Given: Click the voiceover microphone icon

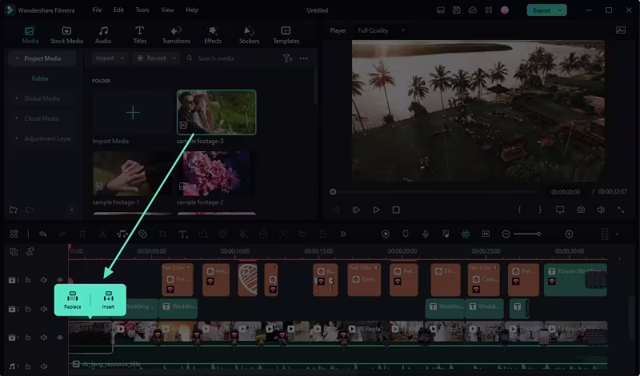Looking at the screenshot, I should click(x=426, y=234).
